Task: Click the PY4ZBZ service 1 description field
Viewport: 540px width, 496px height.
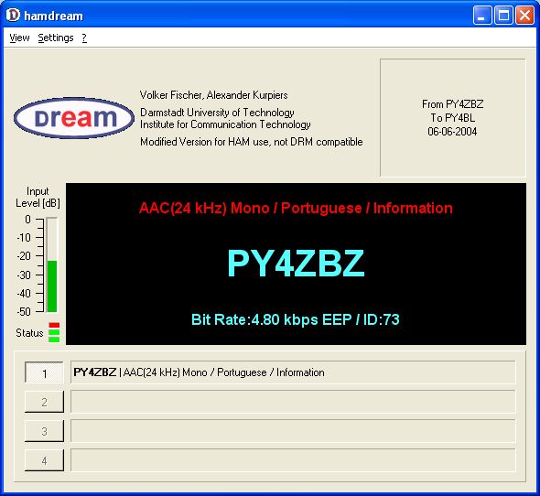Action: coord(293,372)
